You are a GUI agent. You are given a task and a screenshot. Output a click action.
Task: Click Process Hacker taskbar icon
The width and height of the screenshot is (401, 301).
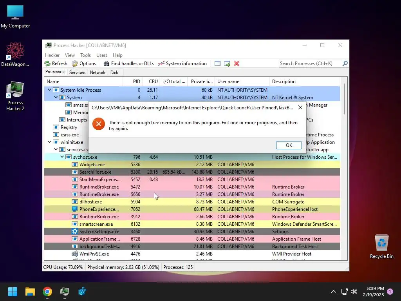[65, 292]
